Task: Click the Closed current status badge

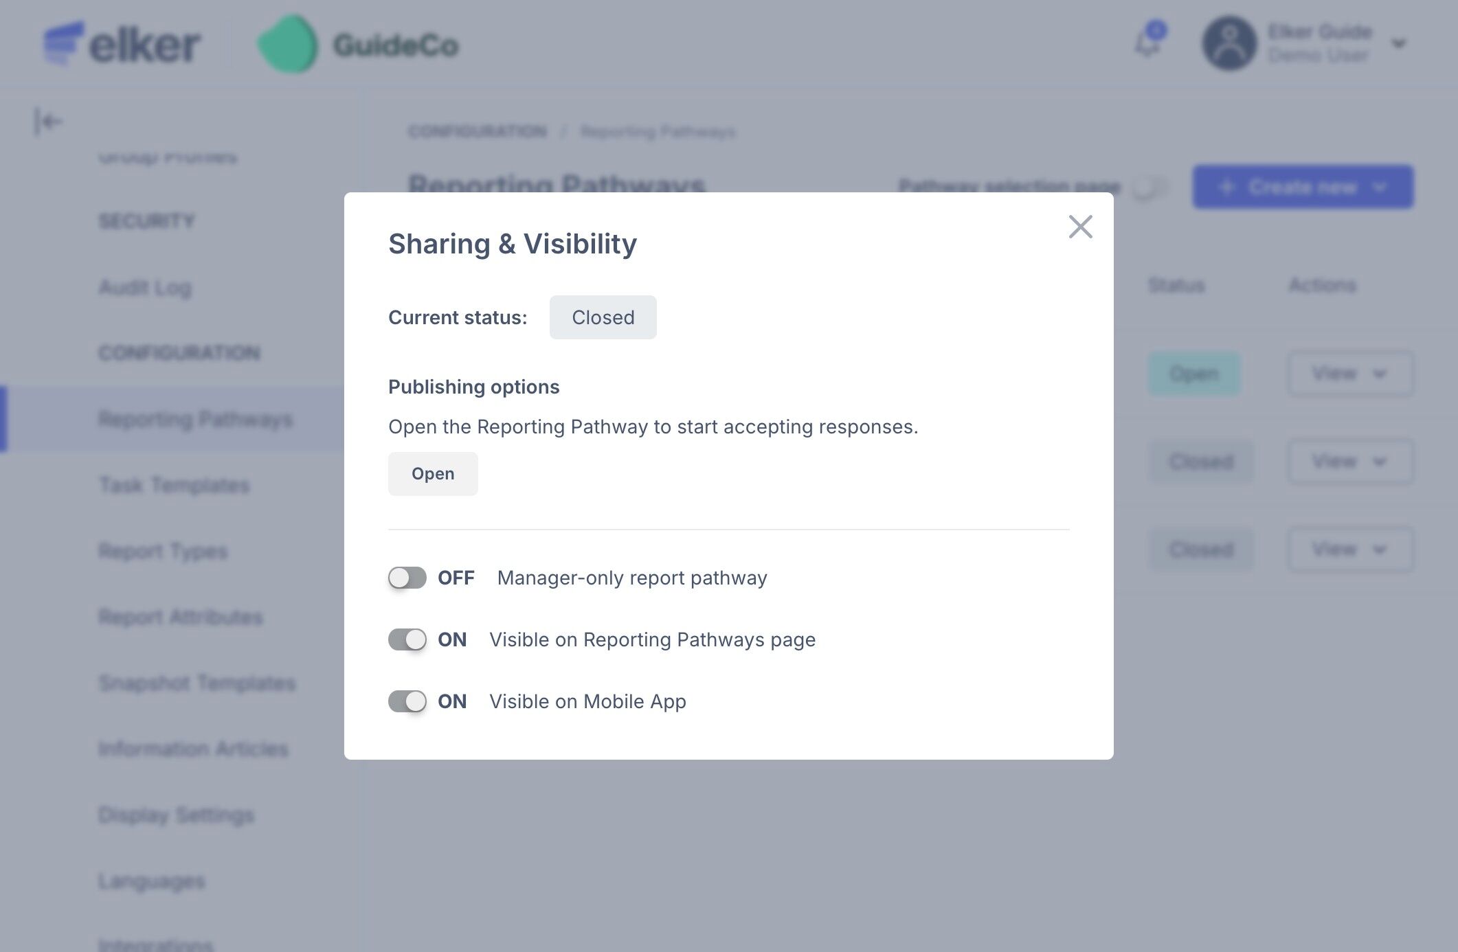Action: pos(603,317)
